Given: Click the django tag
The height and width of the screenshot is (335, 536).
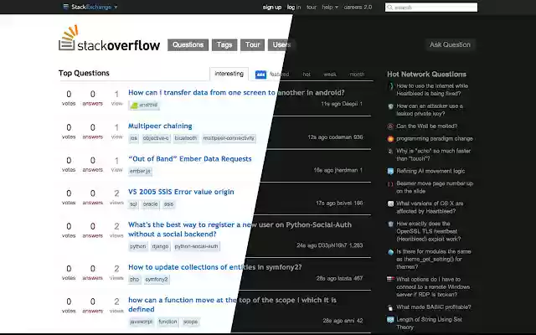Looking at the screenshot, I should point(160,246).
